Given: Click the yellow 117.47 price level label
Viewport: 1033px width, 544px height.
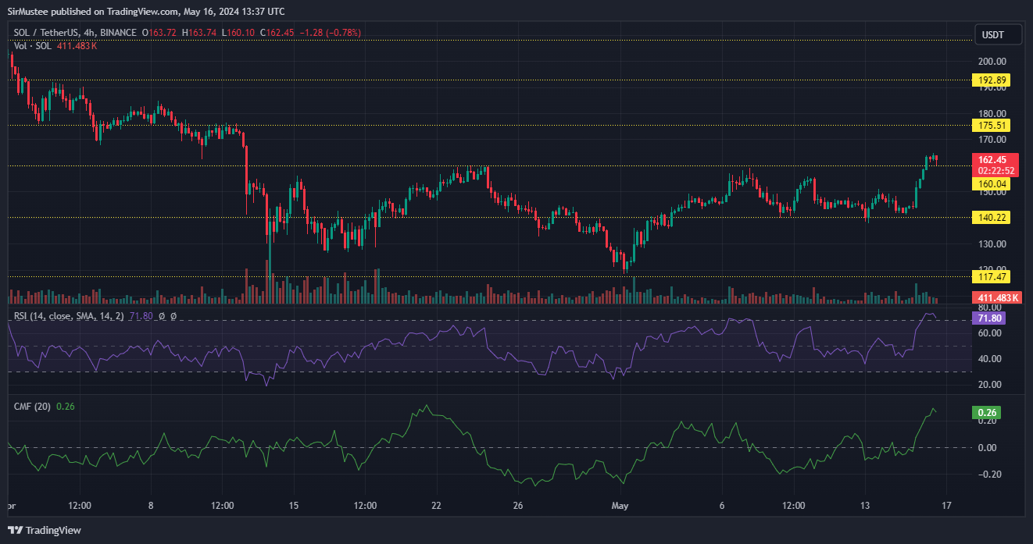Looking at the screenshot, I should coord(991,276).
